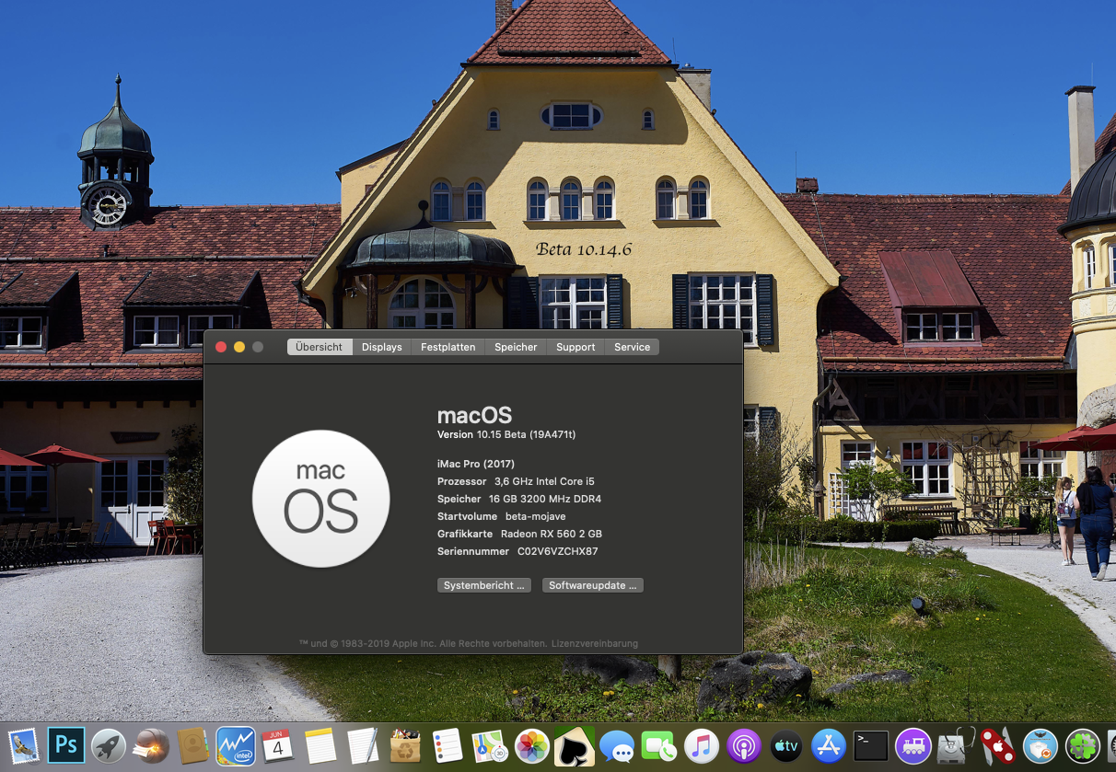The image size is (1116, 772).
Task: Open the Launchpad rocket icon
Action: (x=109, y=745)
